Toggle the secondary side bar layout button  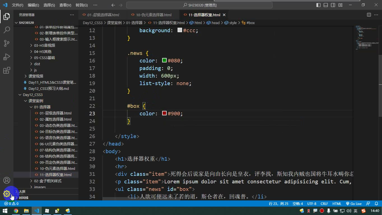[333, 5]
